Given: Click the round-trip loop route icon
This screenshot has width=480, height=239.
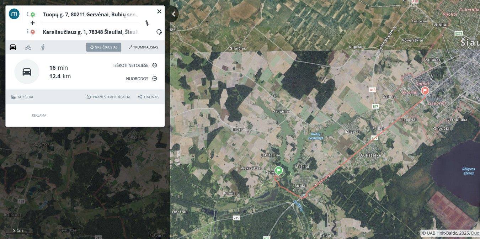Looking at the screenshot, I should coord(159,32).
